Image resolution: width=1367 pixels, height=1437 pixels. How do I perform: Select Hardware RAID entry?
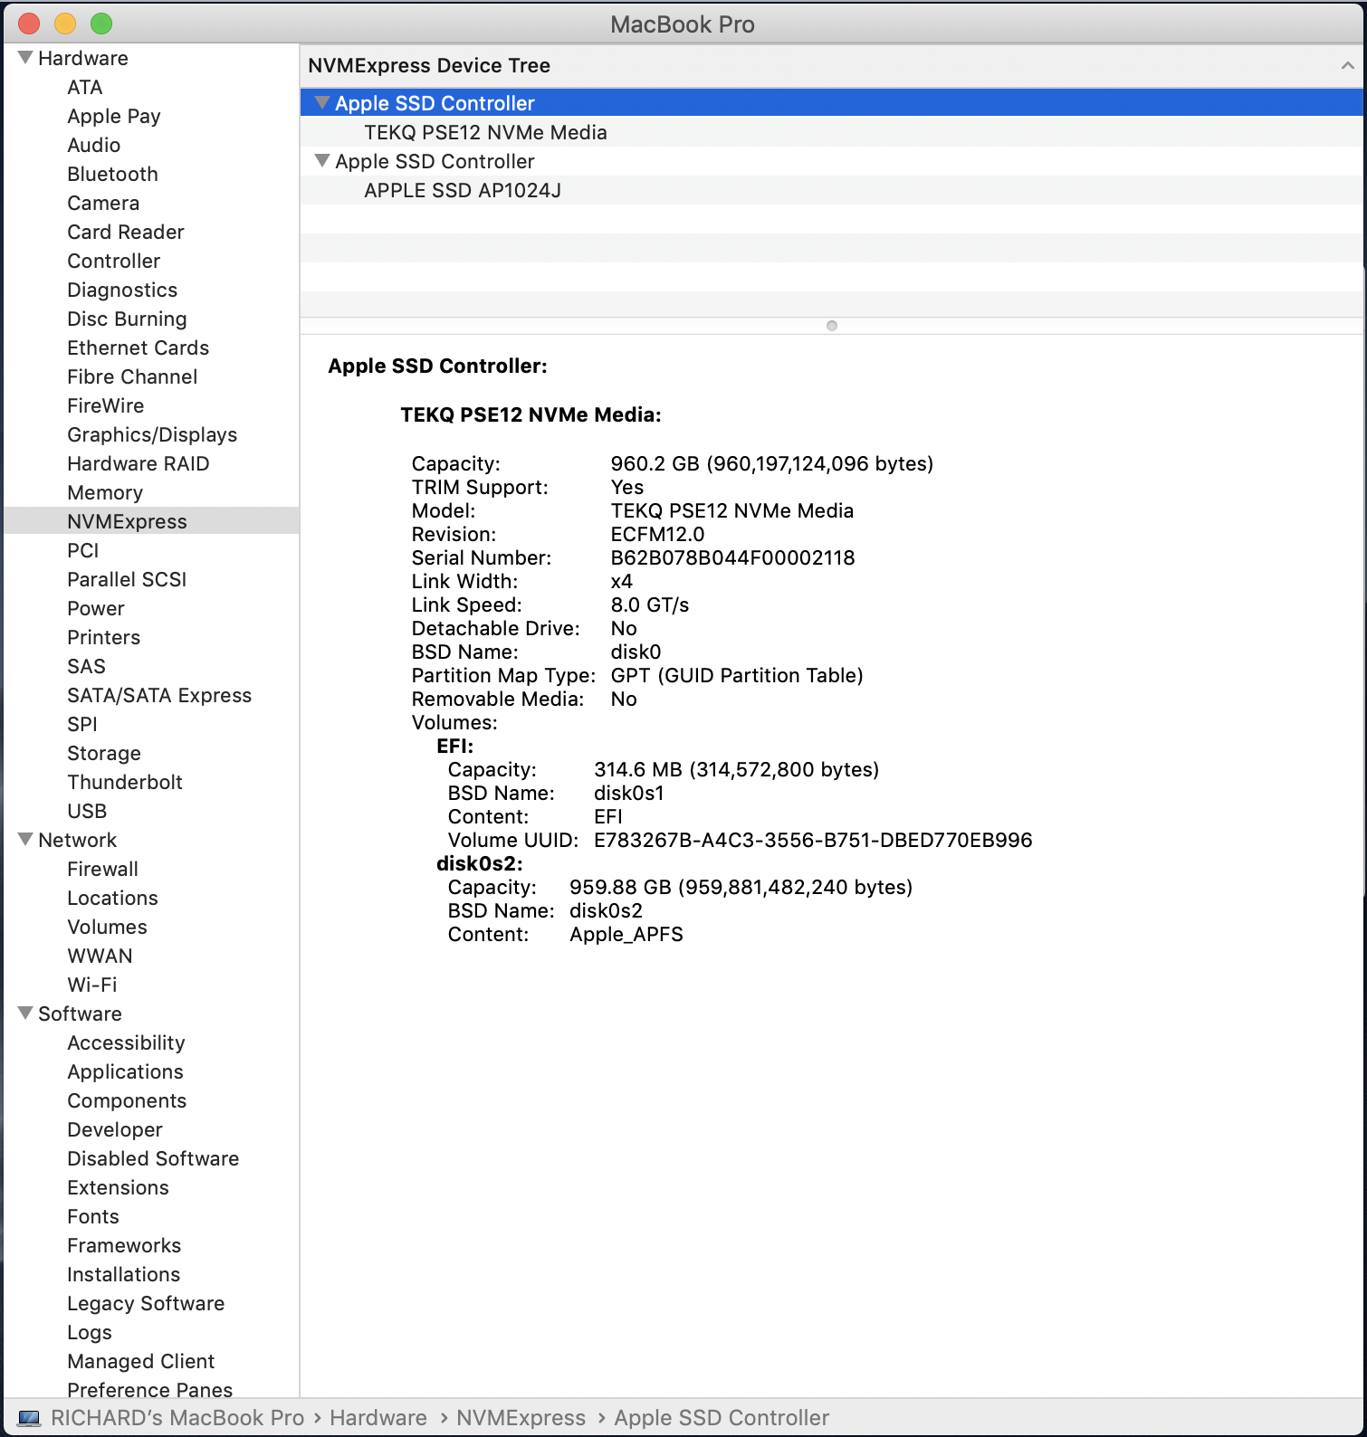[x=139, y=463]
